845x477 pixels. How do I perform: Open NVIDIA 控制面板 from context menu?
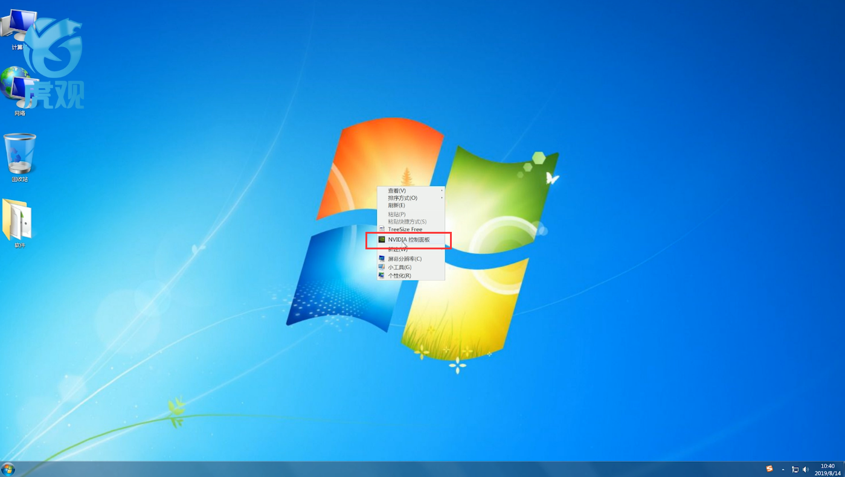click(411, 240)
